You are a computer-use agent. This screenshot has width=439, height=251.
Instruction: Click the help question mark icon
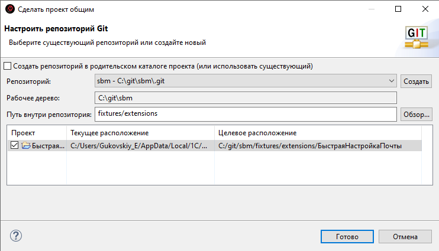(x=16, y=236)
